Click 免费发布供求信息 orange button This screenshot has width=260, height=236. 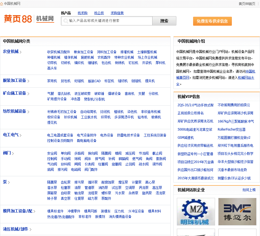(212, 21)
